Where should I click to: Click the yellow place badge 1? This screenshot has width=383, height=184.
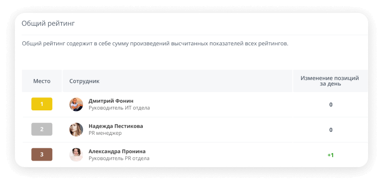coord(42,104)
